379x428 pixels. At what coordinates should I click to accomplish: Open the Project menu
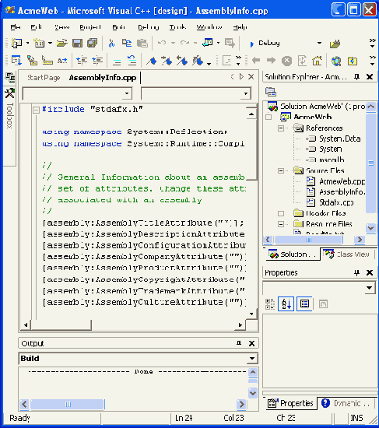[x=90, y=26]
